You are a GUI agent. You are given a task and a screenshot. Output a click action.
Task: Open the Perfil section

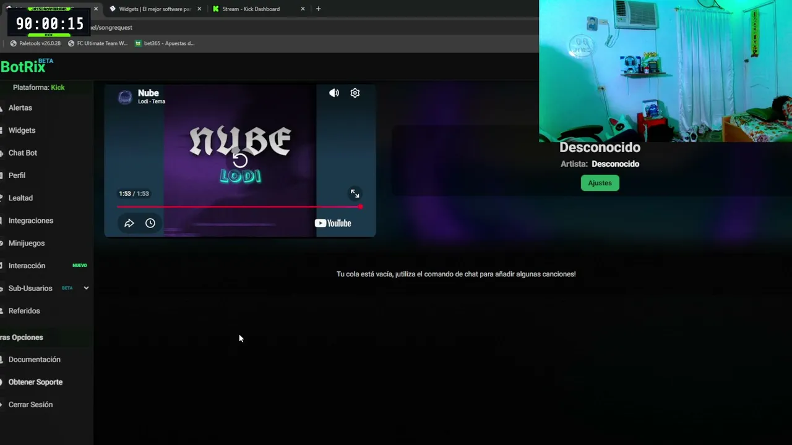[x=17, y=176]
